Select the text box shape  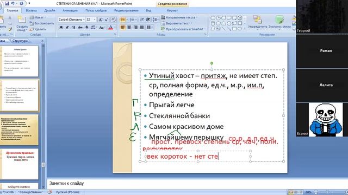point(218,29)
